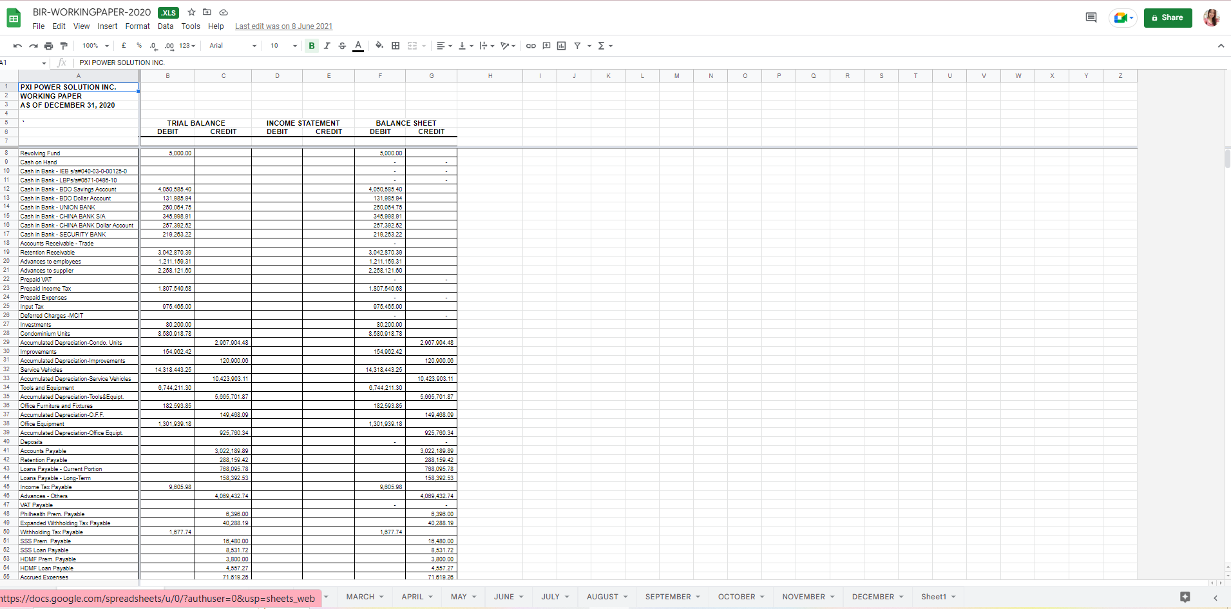1231x609 pixels.
Task: Click the green Share button
Action: click(1168, 17)
